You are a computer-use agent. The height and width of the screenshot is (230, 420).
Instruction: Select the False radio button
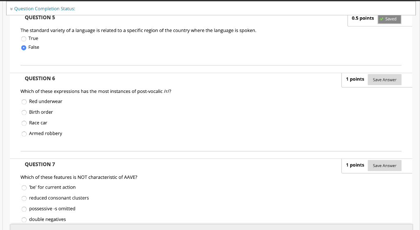tap(24, 47)
